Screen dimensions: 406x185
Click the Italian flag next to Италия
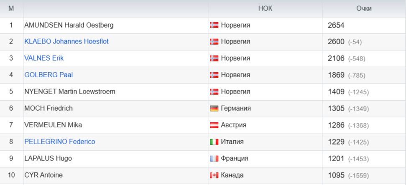pos(214,142)
